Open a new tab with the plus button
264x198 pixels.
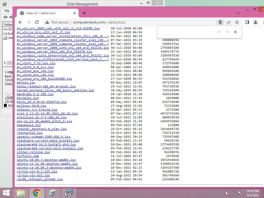tap(84, 13)
